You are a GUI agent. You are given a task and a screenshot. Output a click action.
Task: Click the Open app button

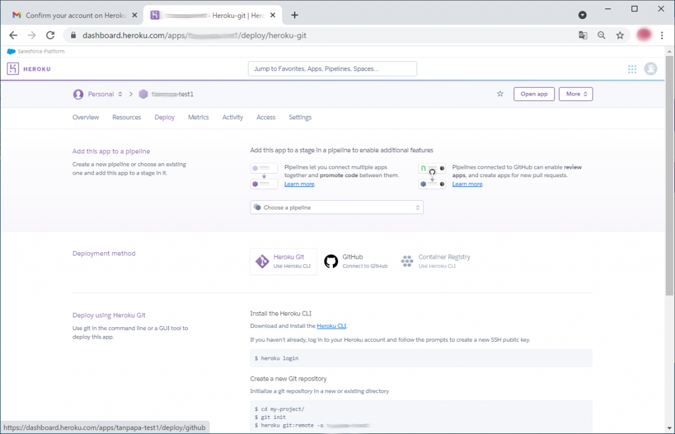(x=534, y=94)
